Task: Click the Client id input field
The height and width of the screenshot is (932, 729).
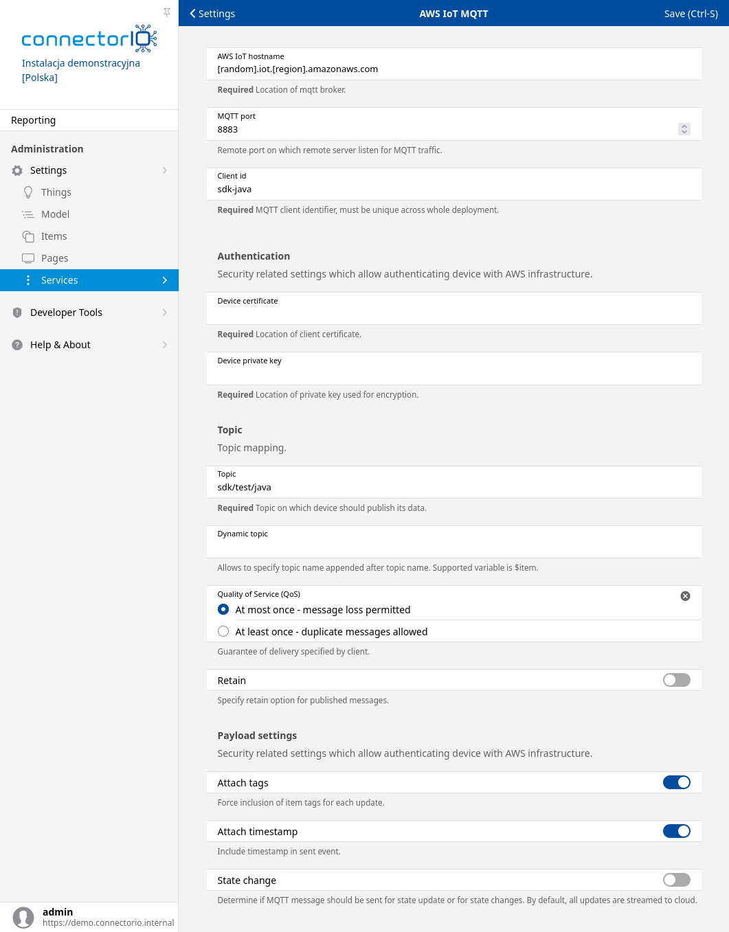Action: point(454,184)
